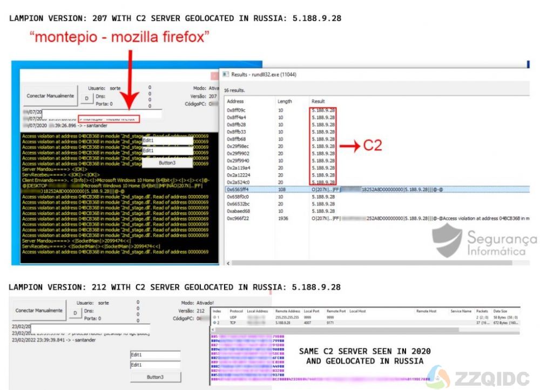Click the Service Name column header

461,311
